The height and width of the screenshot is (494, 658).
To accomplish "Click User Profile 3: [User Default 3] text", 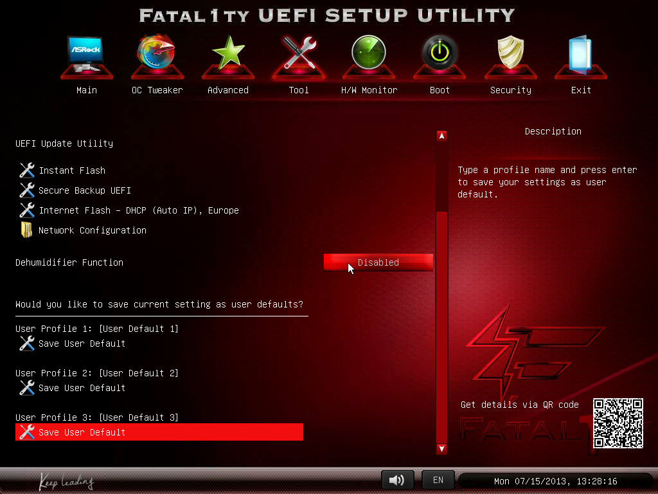I will (97, 417).
